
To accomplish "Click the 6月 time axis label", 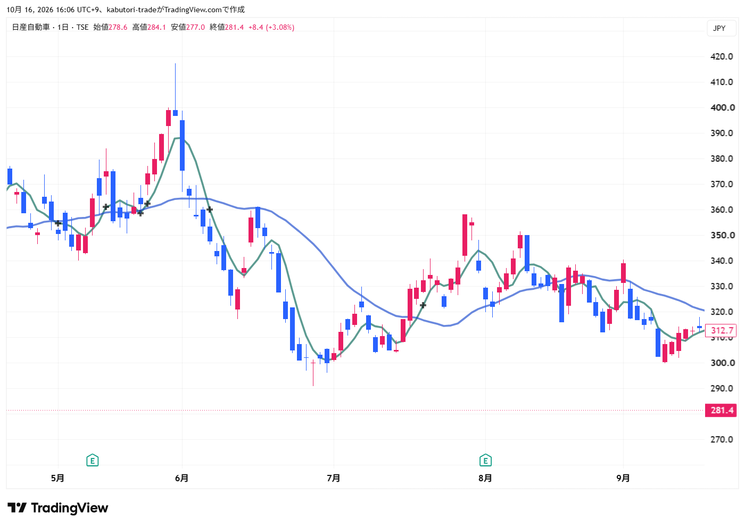I will 181,478.
